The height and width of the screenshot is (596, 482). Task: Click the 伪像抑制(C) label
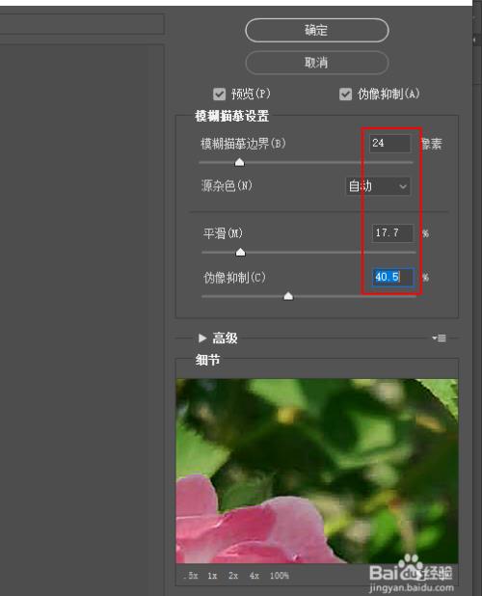pyautogui.click(x=234, y=278)
